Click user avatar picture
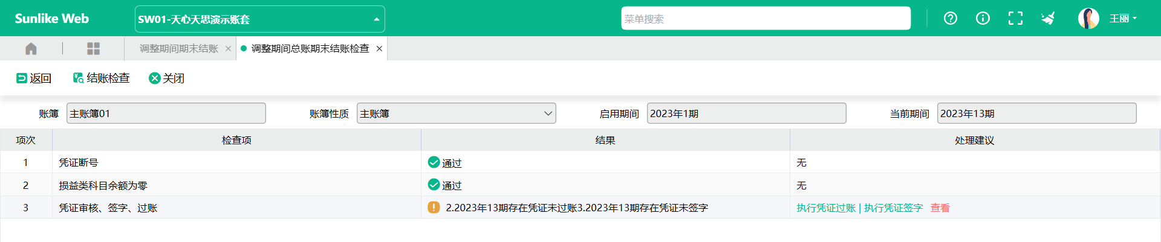Screen dimensions: 1161x242 point(1088,19)
